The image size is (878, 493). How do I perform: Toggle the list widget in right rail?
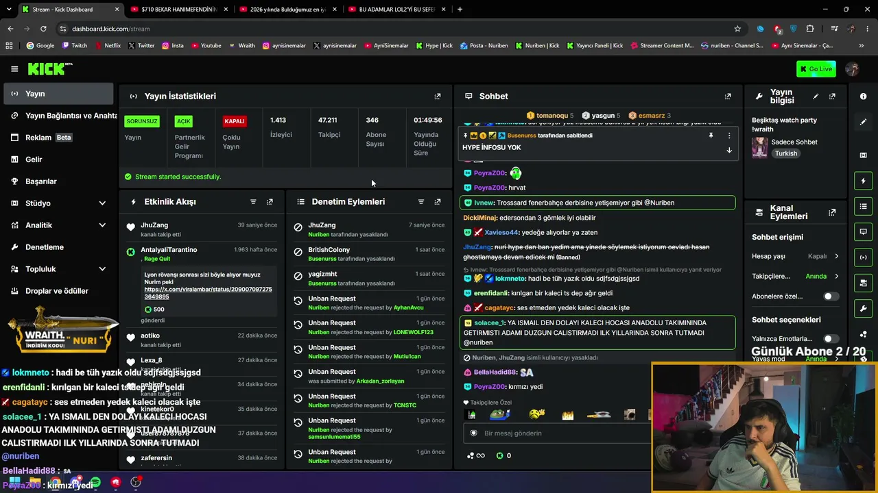pyautogui.click(x=864, y=206)
